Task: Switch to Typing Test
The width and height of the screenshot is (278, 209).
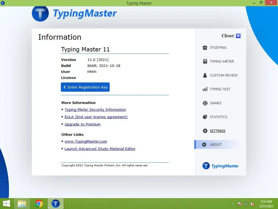Action: (220, 89)
